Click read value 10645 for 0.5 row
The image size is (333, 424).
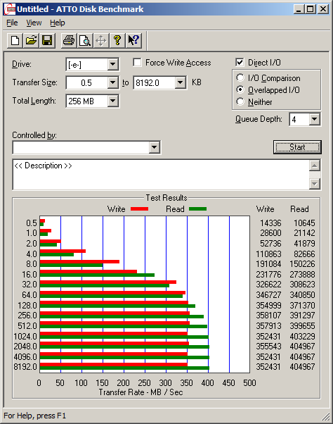304,223
